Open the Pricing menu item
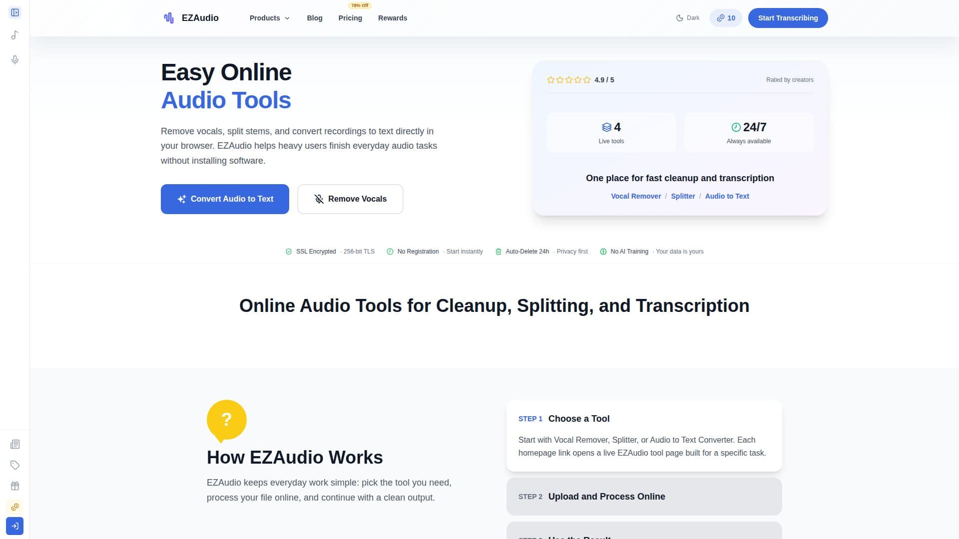 point(350,18)
